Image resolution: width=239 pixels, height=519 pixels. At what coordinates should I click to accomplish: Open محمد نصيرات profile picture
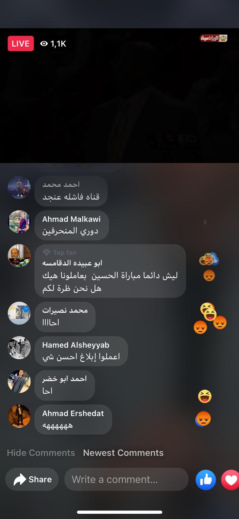[x=19, y=313]
